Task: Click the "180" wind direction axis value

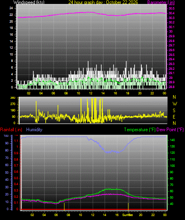Action: pyautogui.click(x=13, y=111)
